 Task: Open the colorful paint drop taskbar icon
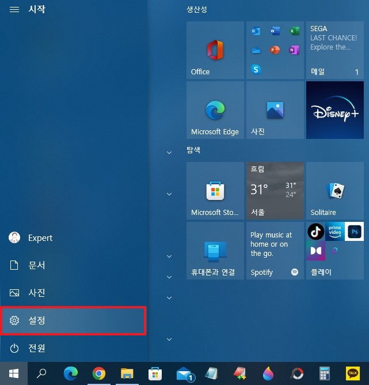268,373
